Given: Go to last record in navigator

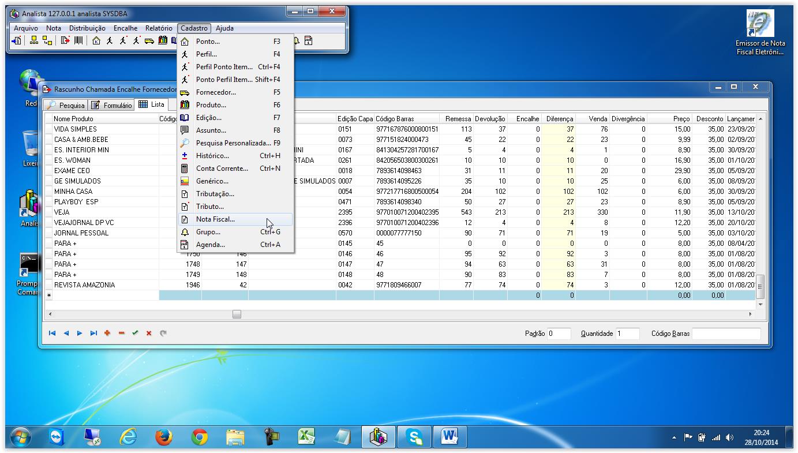Looking at the screenshot, I should [x=93, y=333].
